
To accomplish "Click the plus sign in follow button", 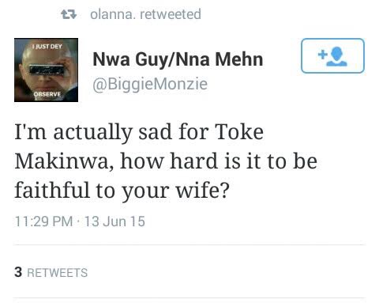I will click(x=322, y=55).
